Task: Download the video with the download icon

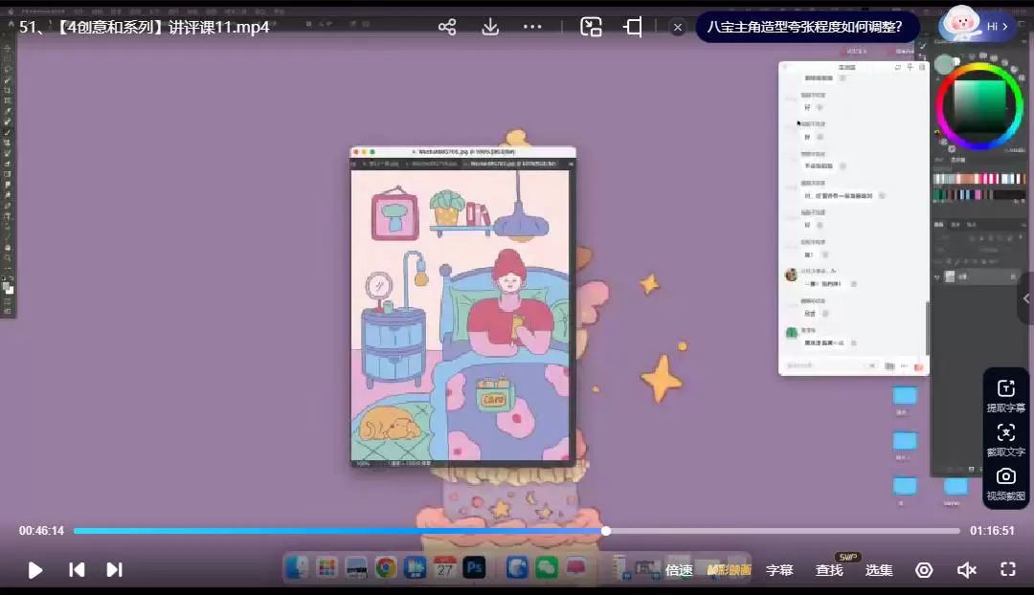Action: (x=490, y=27)
